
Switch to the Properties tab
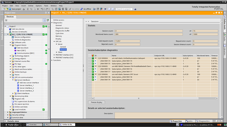click(177, 121)
